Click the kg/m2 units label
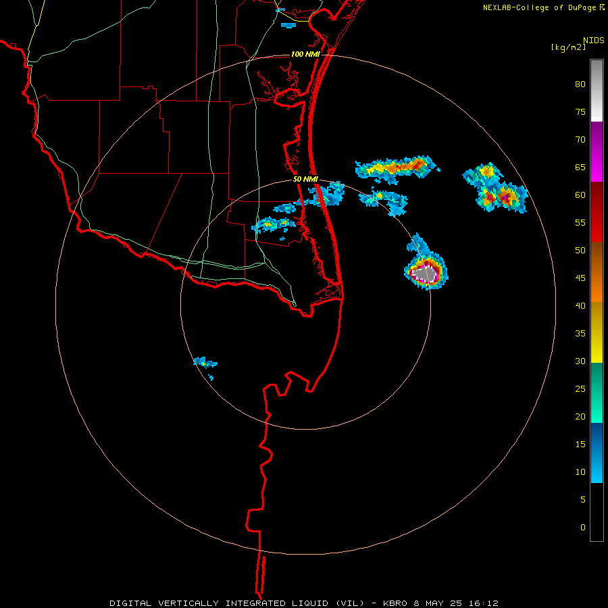608x608 pixels. [568, 47]
